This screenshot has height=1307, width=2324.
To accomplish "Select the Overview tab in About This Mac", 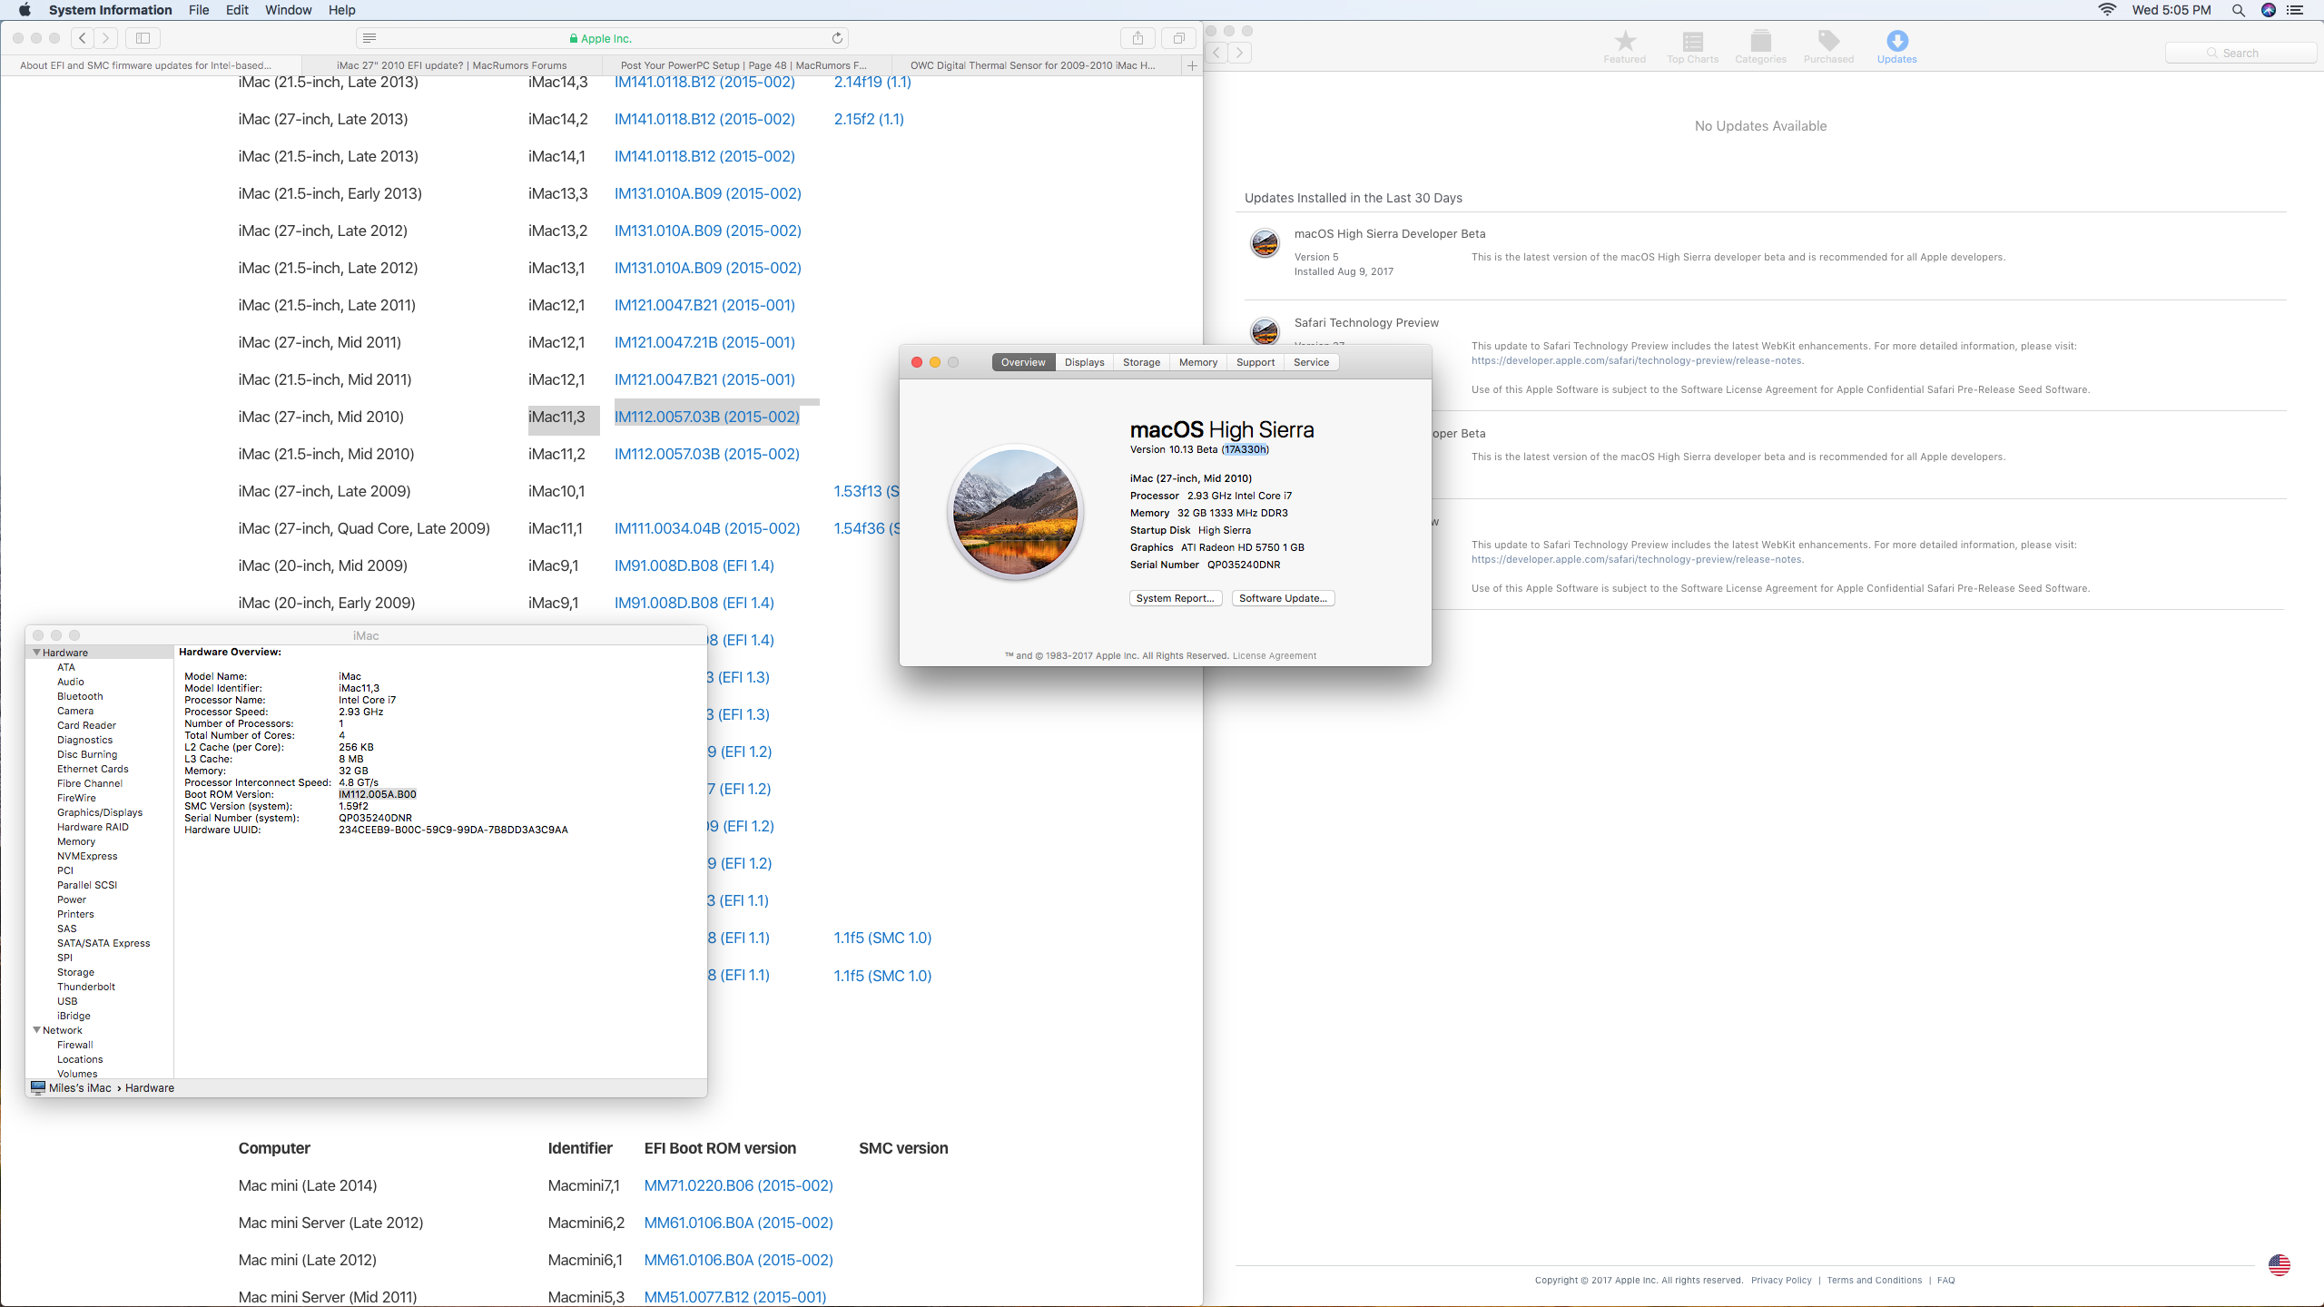I will click(x=1023, y=362).
